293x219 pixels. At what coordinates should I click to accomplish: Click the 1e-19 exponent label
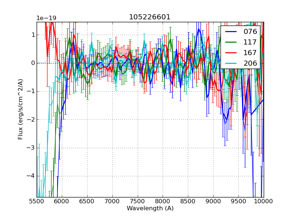(x=46, y=18)
